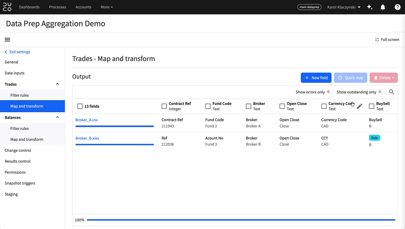Click the Rule badge in BuySell column
This screenshot has width=405, height=229.
click(374, 138)
